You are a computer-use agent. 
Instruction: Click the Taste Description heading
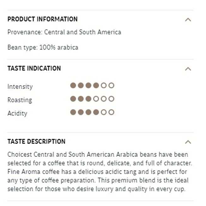click(x=36, y=142)
